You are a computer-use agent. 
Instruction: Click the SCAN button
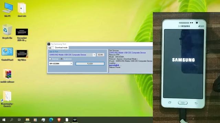(100, 55)
